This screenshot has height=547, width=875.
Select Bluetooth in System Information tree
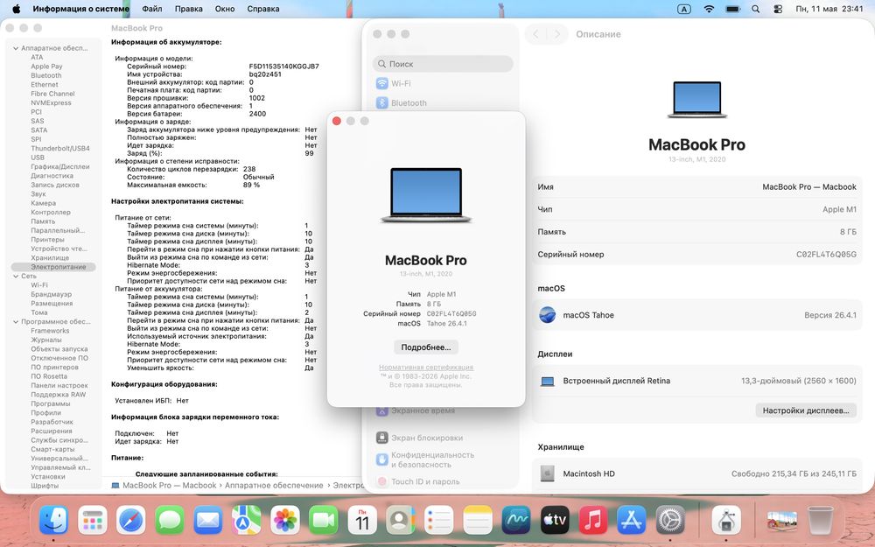[46, 75]
